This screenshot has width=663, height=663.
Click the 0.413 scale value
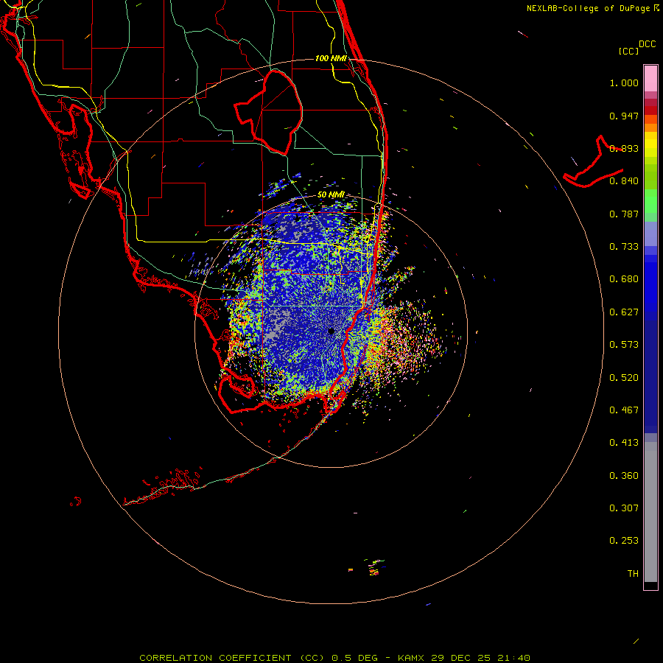pyautogui.click(x=624, y=443)
